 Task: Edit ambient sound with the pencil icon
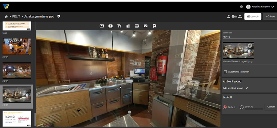(247, 88)
